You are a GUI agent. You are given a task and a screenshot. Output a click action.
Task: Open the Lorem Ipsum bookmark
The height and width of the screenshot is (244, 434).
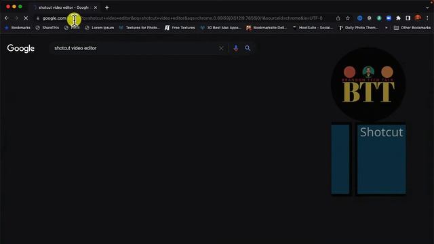[x=100, y=28]
